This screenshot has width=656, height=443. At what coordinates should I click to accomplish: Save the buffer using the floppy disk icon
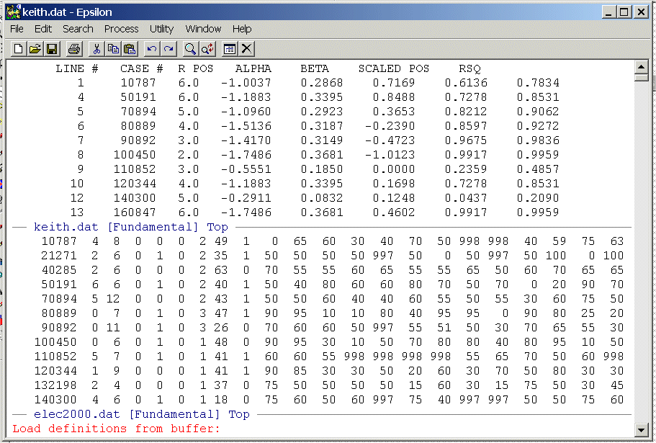pyautogui.click(x=51, y=49)
